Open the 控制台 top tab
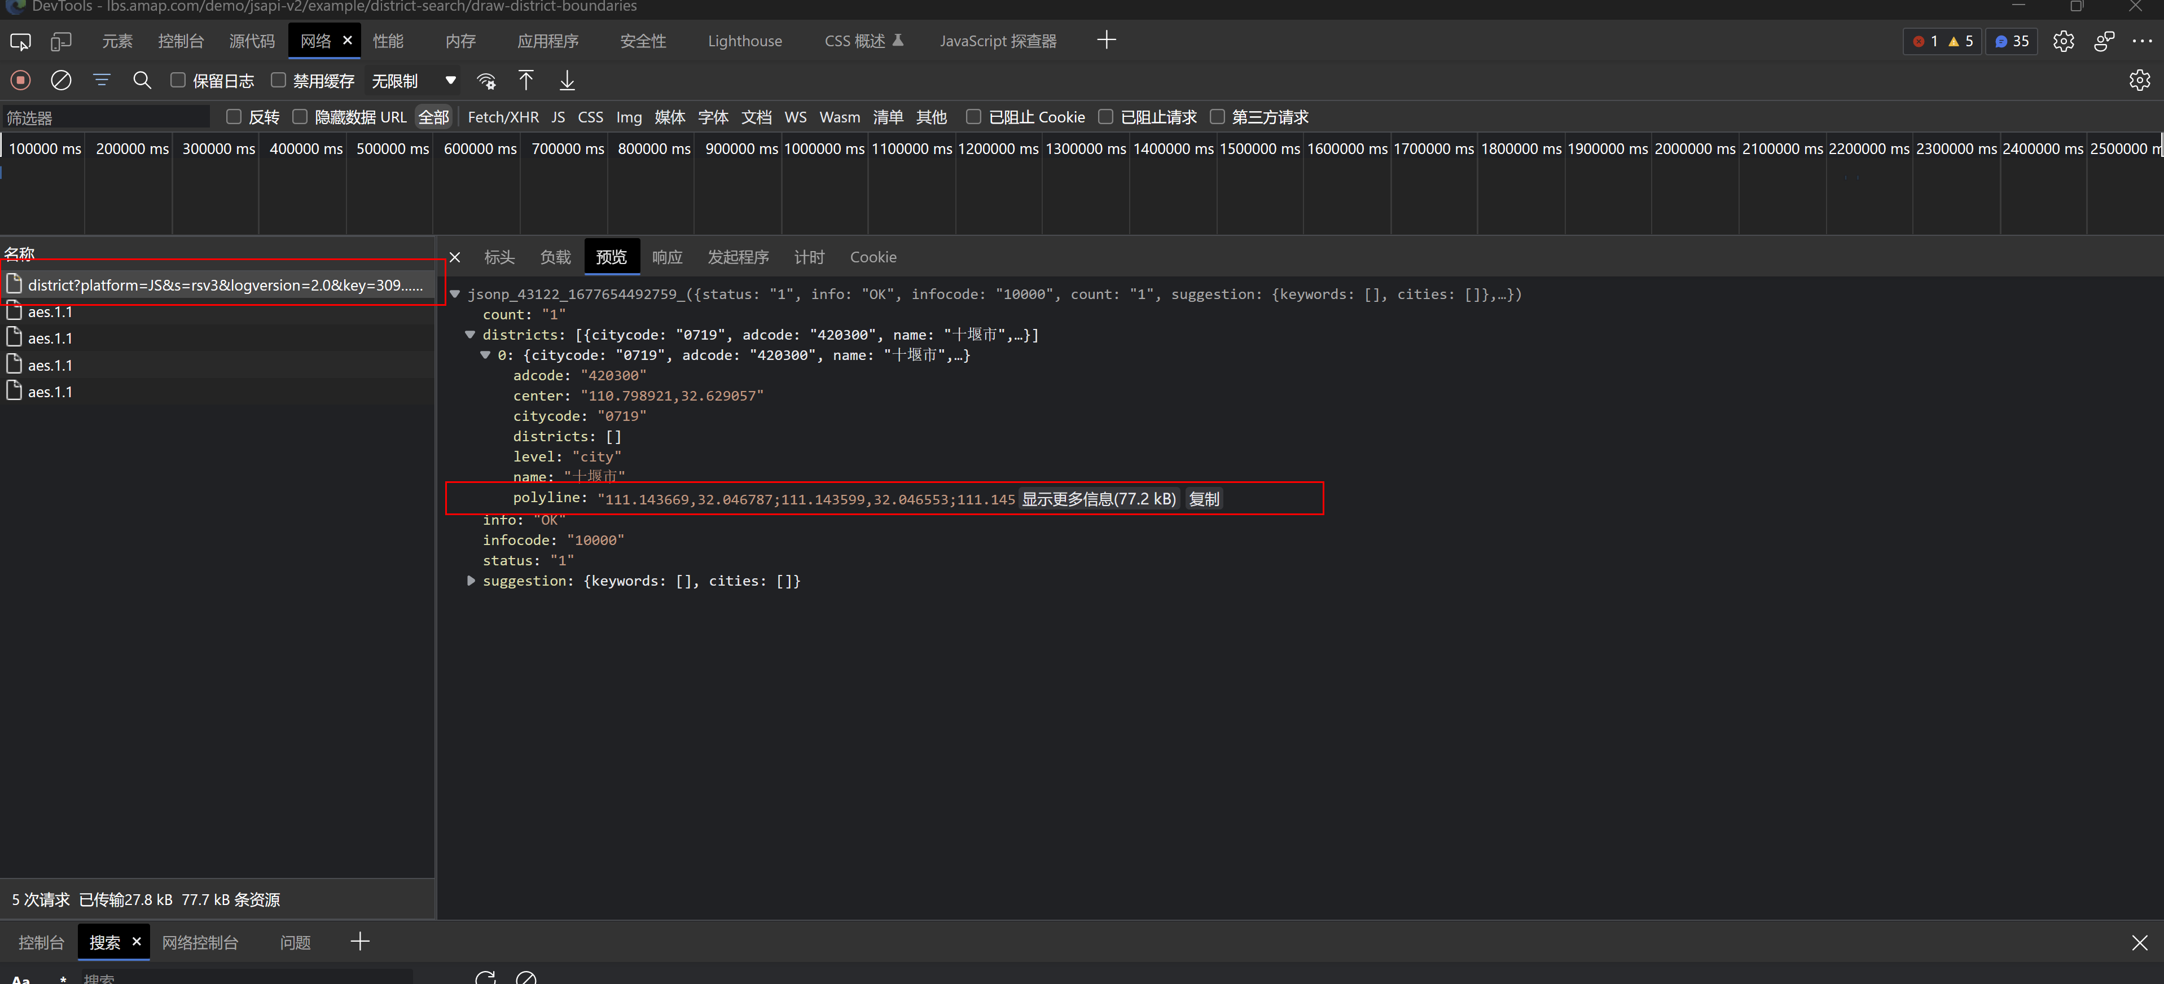 tap(181, 41)
